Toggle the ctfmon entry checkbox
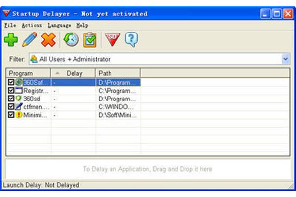296x197 pixels. 11,106
